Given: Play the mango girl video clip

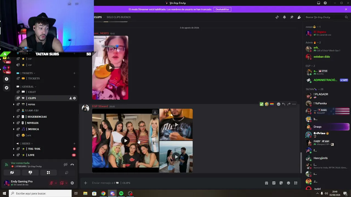Looking at the screenshot, I should pos(110,68).
